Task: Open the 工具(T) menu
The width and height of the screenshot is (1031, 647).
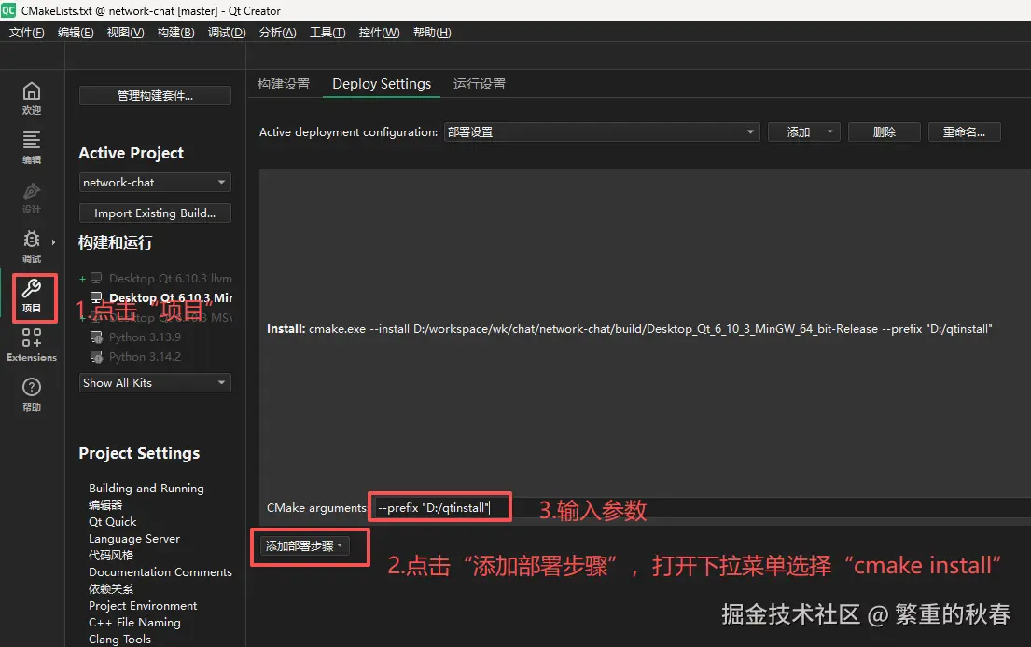Action: (x=327, y=33)
